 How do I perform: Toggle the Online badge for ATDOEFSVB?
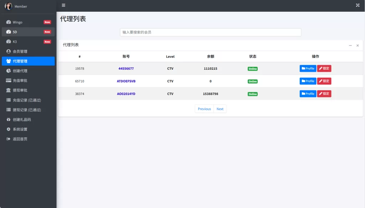click(x=252, y=81)
